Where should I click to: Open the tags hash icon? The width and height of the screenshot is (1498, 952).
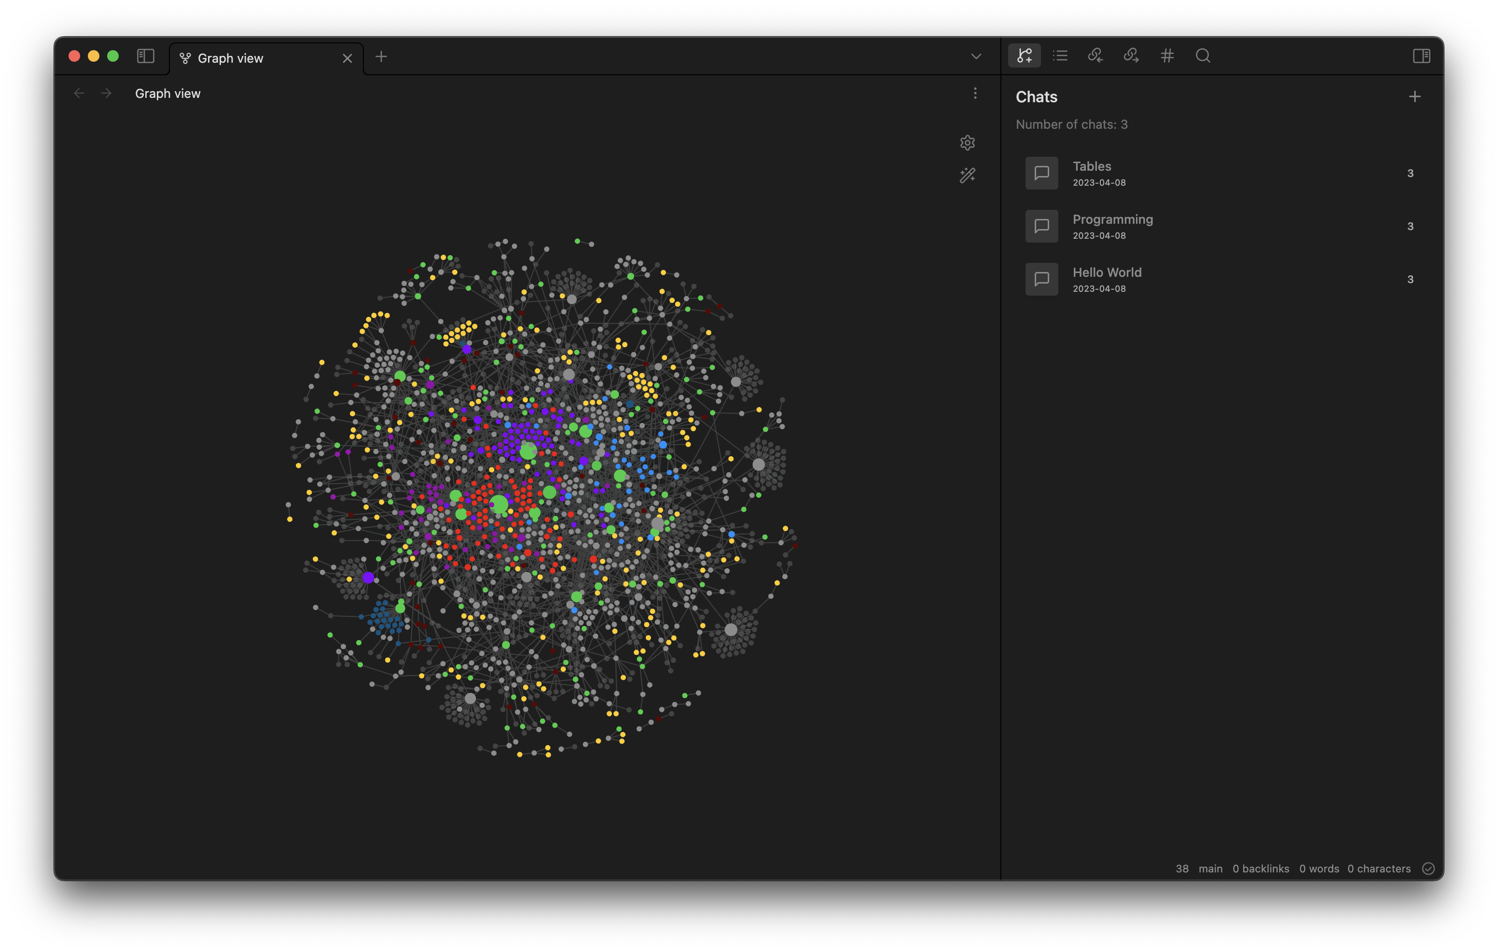point(1167,56)
